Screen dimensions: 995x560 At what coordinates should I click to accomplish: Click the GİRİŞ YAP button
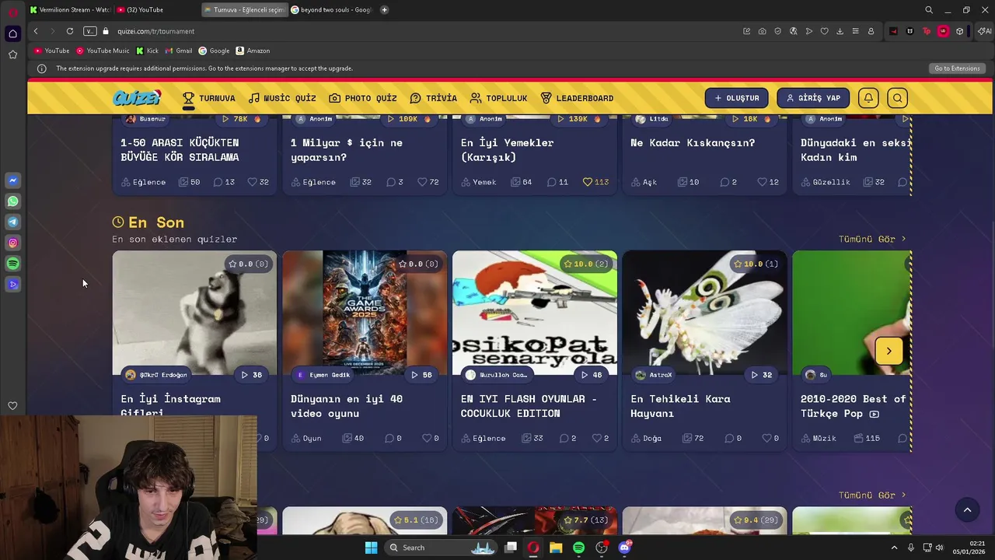tap(813, 98)
